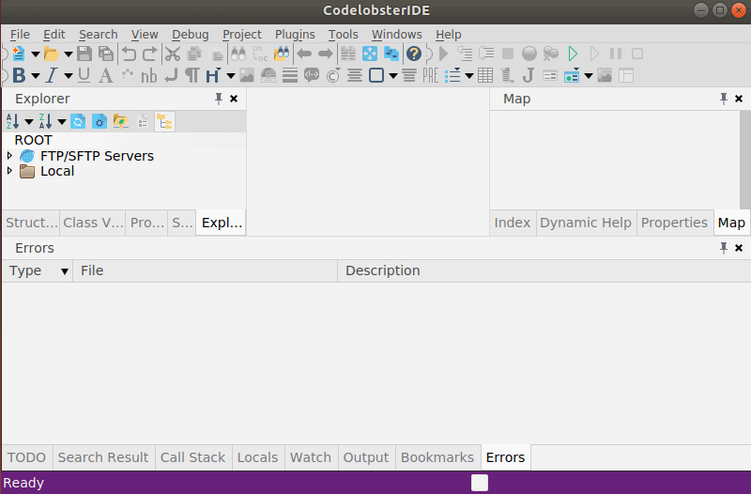This screenshot has width=751, height=494.
Task: Close the Errors panel
Action: pos(739,248)
